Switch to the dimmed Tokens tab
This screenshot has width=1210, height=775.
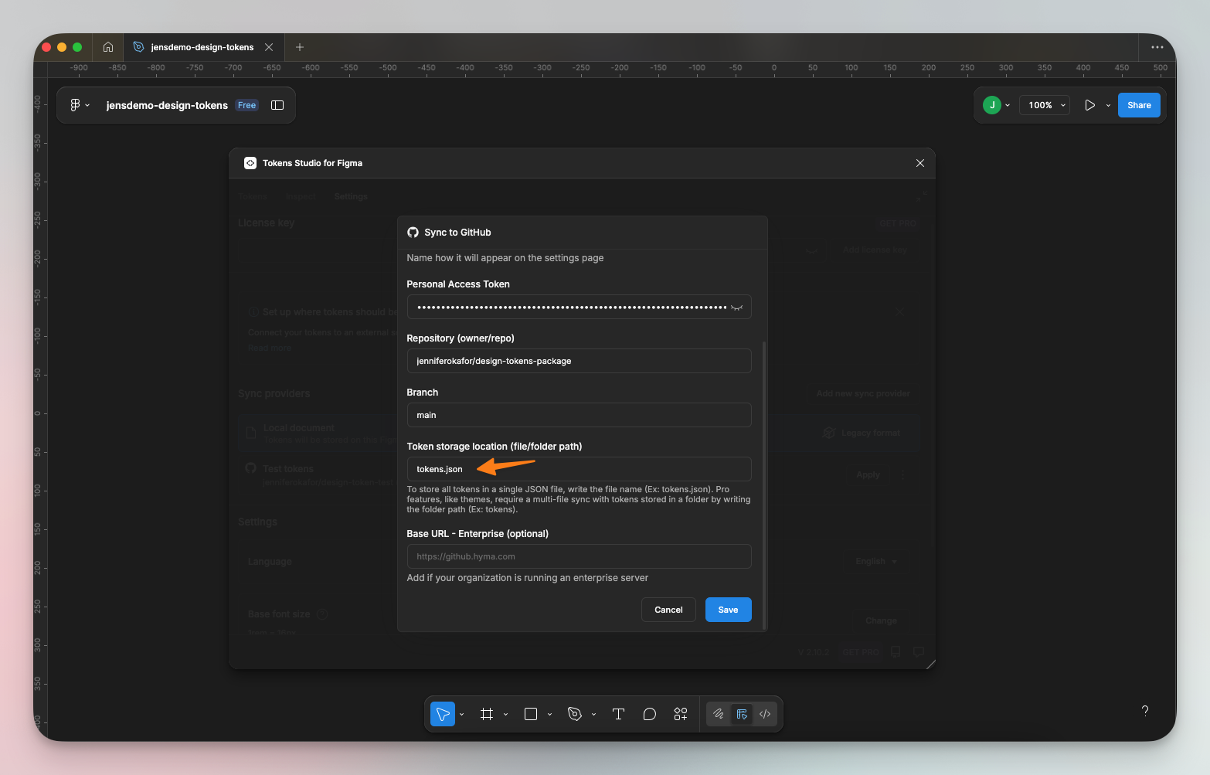253,196
